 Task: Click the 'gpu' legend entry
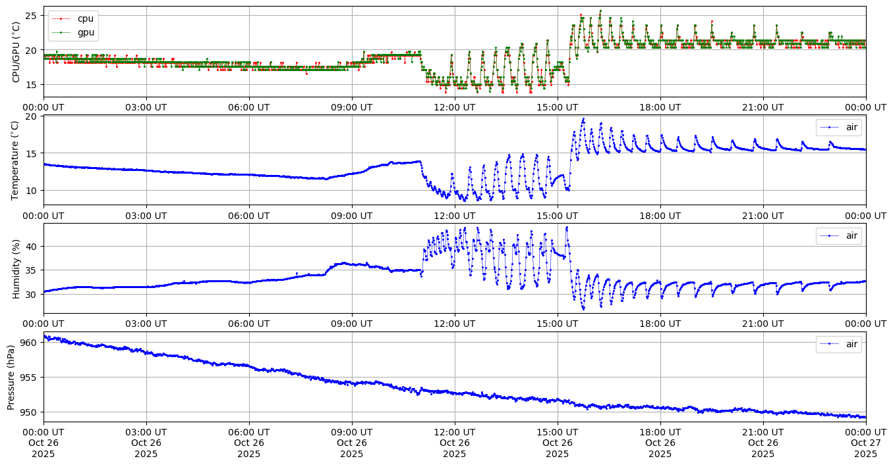[x=86, y=32]
